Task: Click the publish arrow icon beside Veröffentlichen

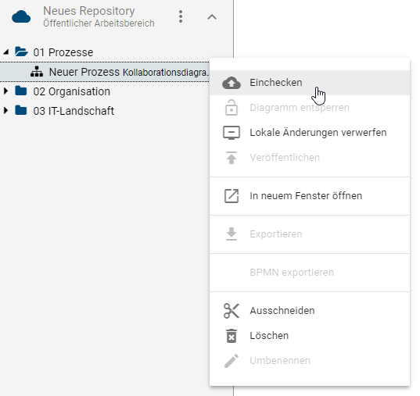Action: (x=232, y=158)
